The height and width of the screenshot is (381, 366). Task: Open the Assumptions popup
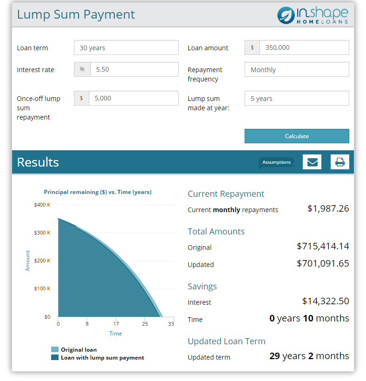(x=276, y=162)
